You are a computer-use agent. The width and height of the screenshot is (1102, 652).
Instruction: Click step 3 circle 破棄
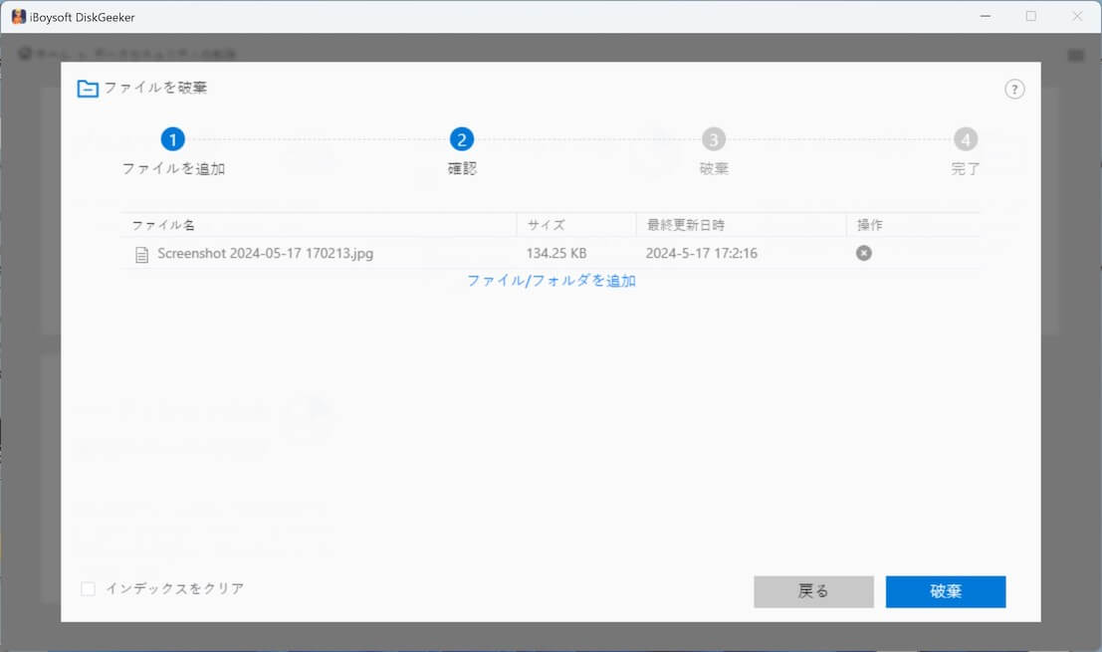click(x=713, y=140)
